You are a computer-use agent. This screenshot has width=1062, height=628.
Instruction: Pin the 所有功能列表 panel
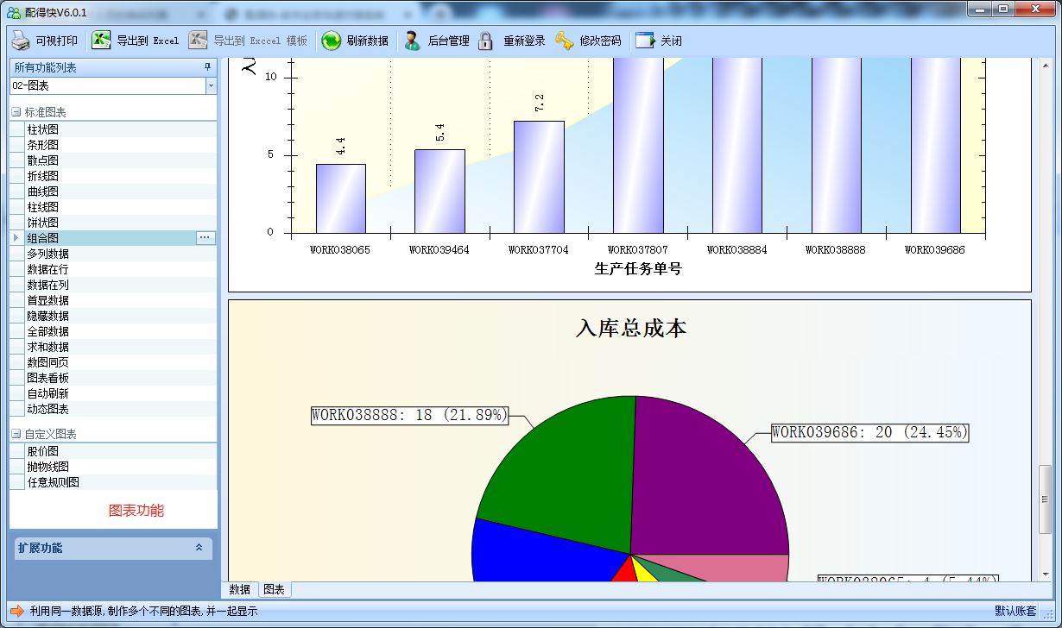pyautogui.click(x=207, y=67)
